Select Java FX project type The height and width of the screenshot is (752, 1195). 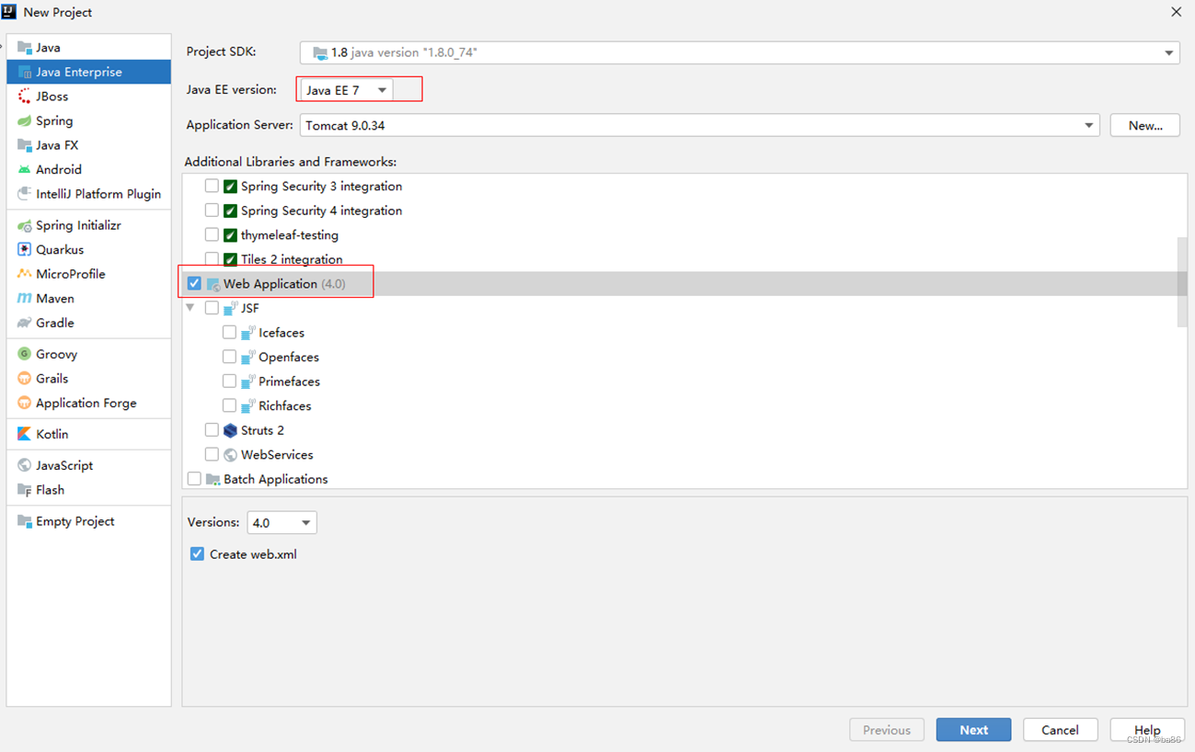coord(88,145)
